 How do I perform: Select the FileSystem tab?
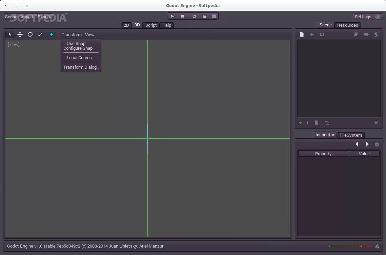pyautogui.click(x=350, y=135)
